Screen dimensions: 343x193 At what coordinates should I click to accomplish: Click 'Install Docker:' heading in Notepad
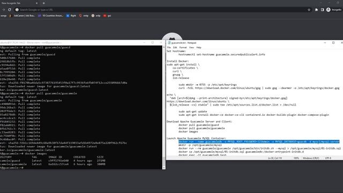coord(177,61)
